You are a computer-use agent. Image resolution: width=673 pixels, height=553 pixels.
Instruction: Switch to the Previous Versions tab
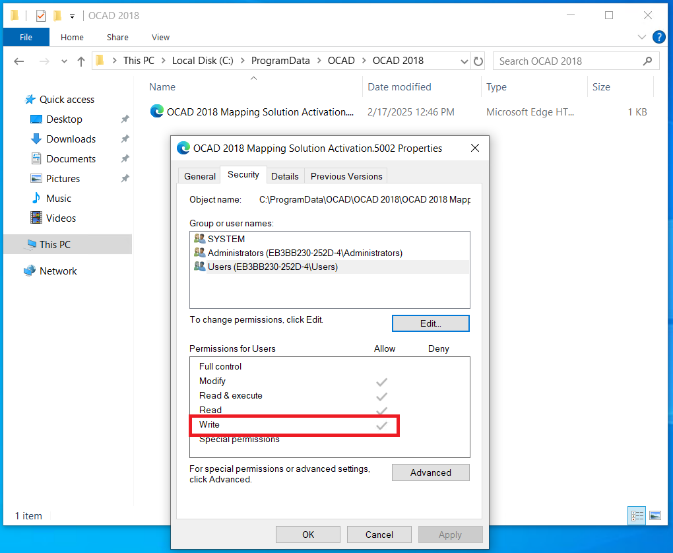(346, 176)
